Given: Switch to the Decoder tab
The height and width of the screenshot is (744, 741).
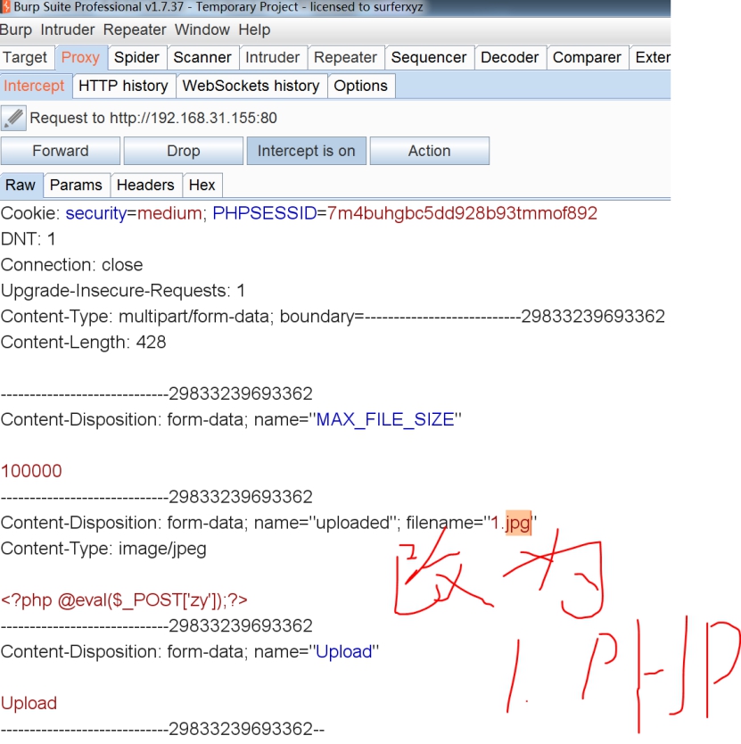Looking at the screenshot, I should (509, 57).
